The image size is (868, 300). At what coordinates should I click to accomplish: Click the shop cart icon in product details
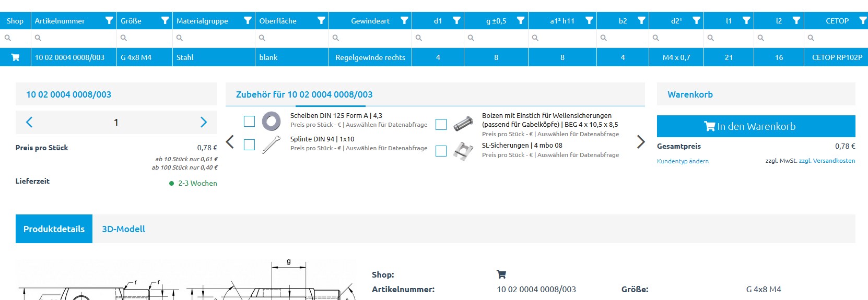click(501, 274)
